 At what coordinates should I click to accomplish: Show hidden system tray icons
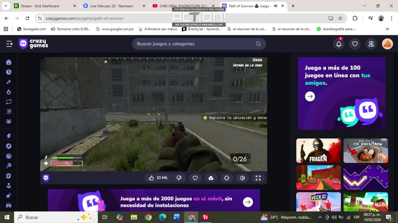[x=320, y=217]
